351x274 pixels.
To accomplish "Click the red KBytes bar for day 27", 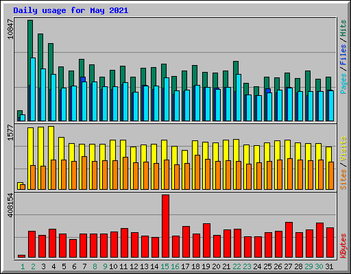I will tap(289, 240).
